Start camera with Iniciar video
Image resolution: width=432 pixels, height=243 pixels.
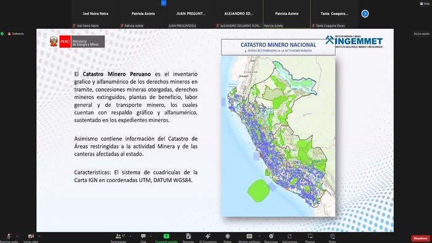point(31,237)
